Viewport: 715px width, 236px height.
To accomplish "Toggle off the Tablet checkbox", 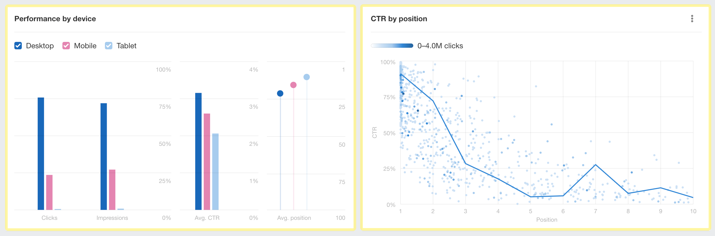I will tap(109, 46).
